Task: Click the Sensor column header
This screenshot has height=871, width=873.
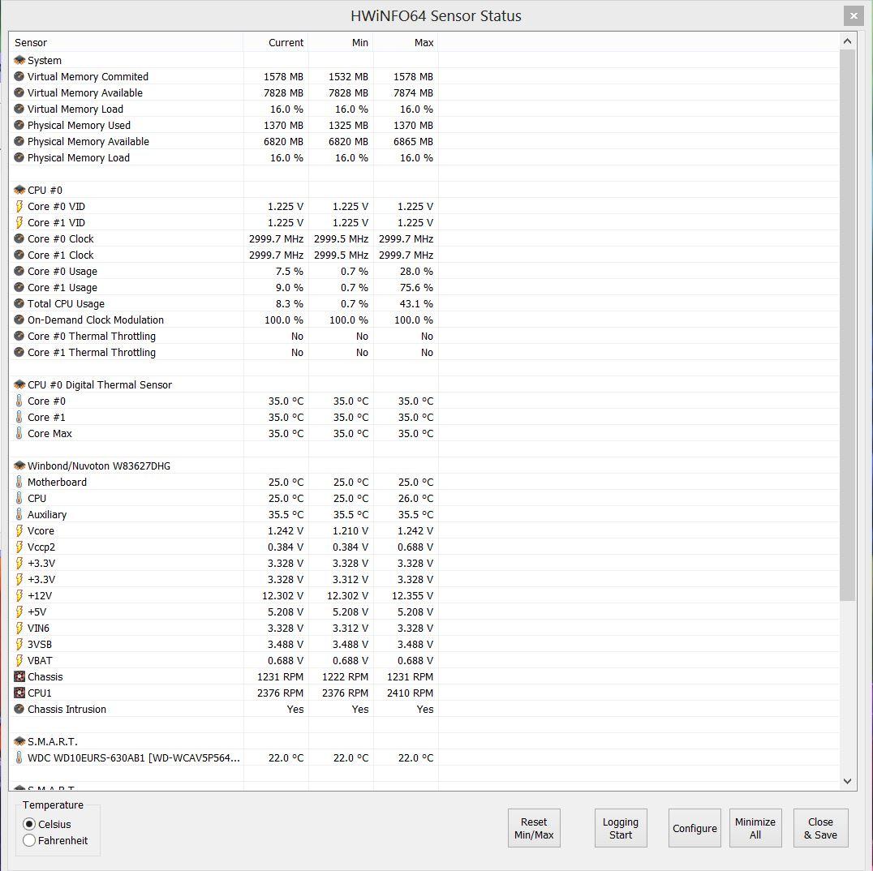Action: tap(126, 42)
